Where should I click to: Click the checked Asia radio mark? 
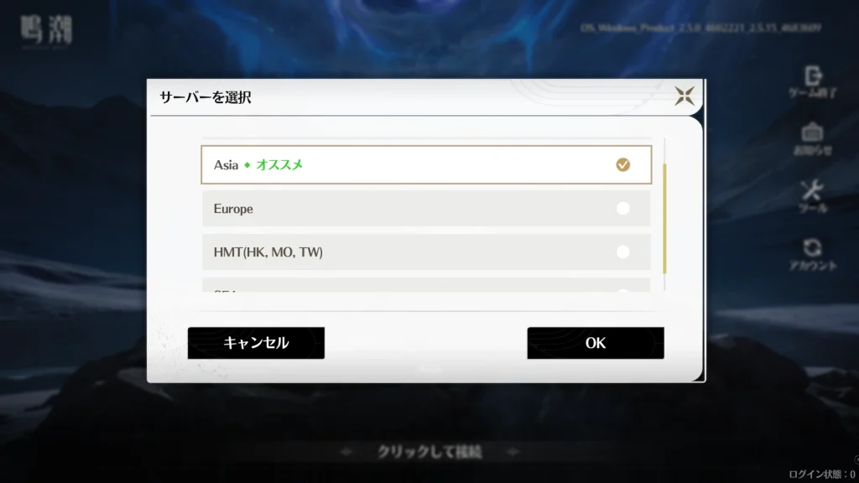point(623,164)
